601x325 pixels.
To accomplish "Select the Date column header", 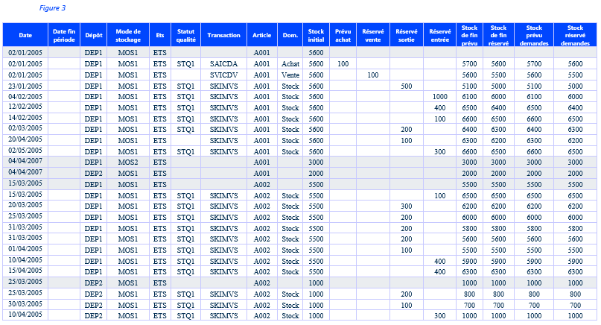I will 25,35.
